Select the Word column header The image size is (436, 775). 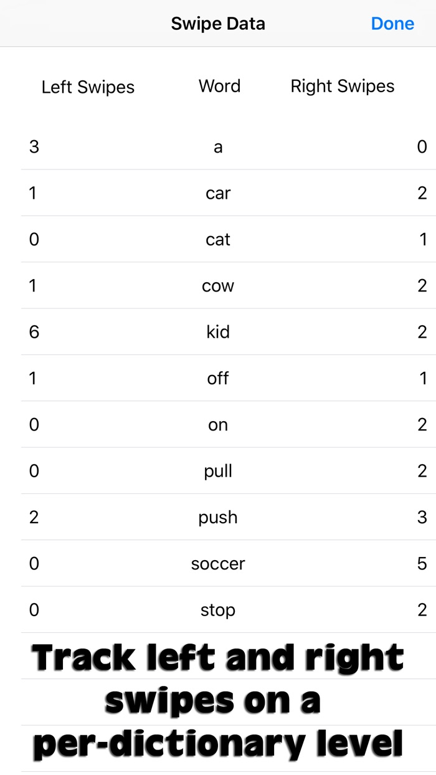pos(219,86)
